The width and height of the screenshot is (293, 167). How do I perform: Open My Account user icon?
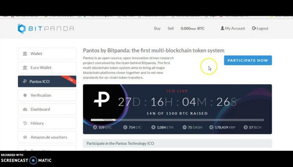pyautogui.click(x=222, y=28)
